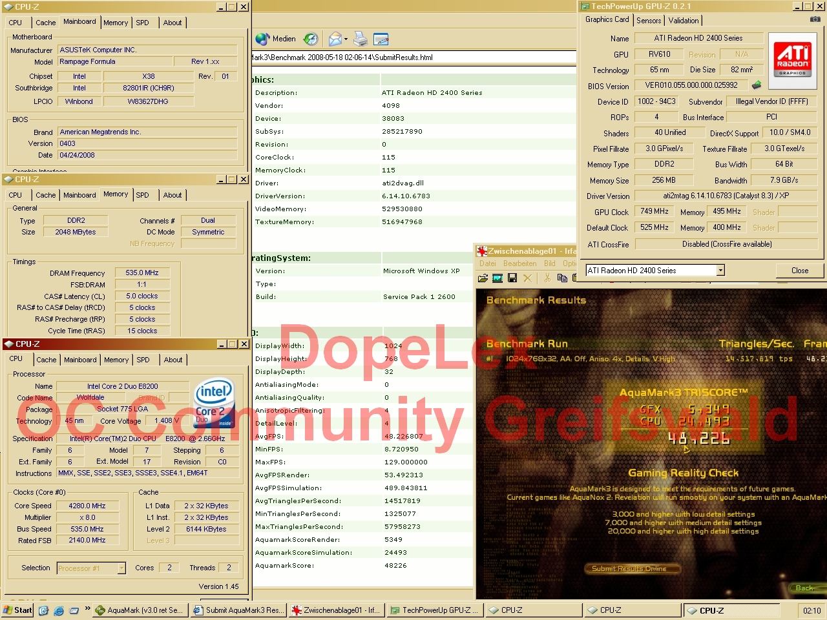Click the taskbar clock showing 02:10
The image size is (827, 620).
coord(811,610)
